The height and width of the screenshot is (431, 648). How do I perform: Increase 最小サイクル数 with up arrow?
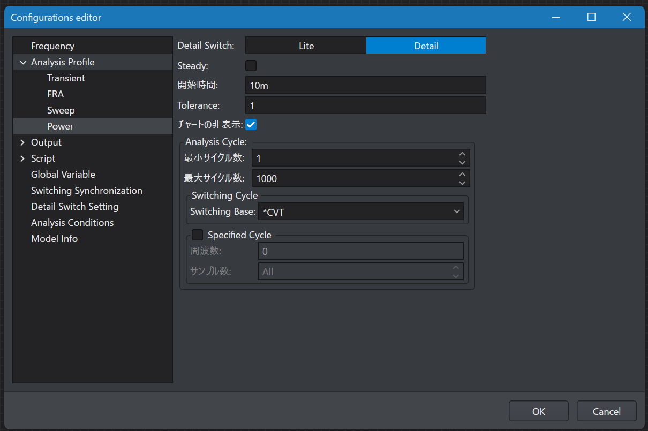tap(462, 154)
